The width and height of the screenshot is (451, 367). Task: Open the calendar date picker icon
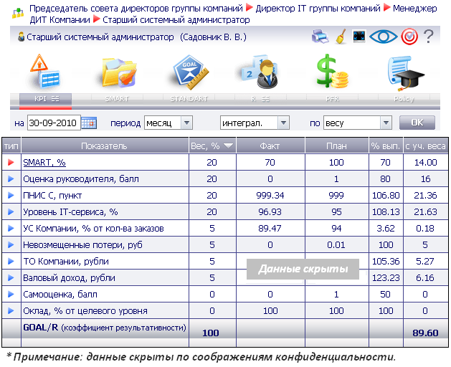pos(89,123)
